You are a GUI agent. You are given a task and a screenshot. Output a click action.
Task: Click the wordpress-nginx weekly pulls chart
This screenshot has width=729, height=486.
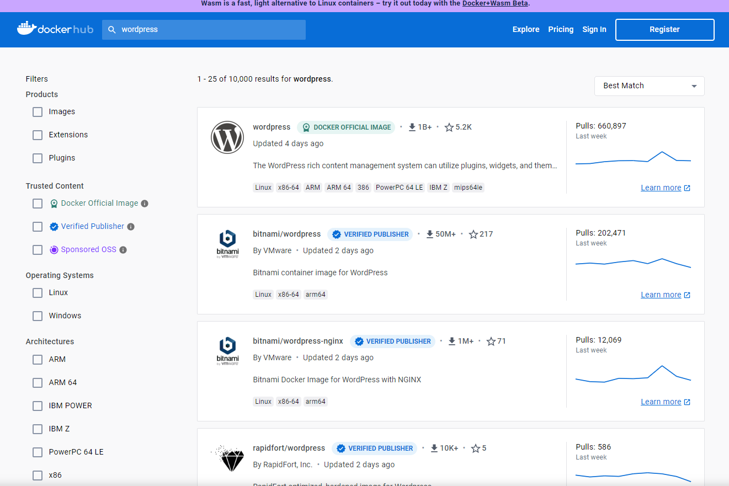[633, 374]
